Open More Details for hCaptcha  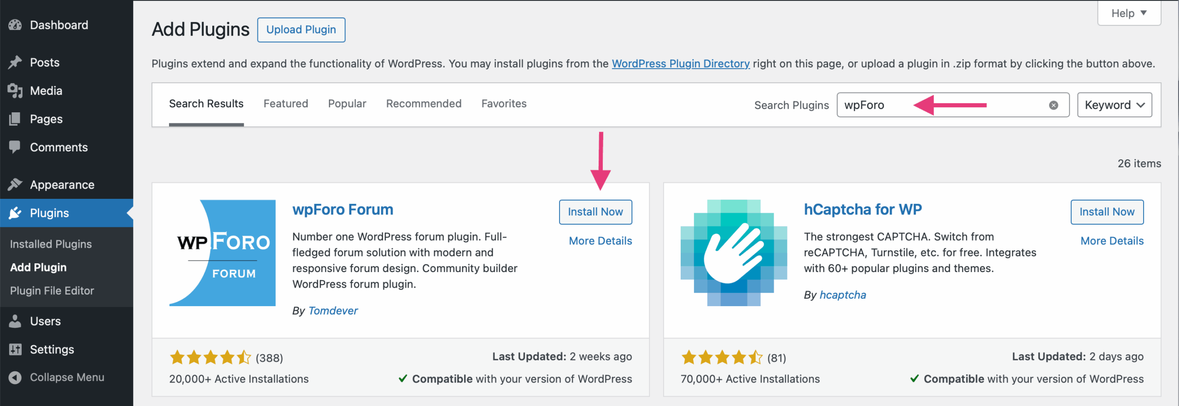[1112, 241]
